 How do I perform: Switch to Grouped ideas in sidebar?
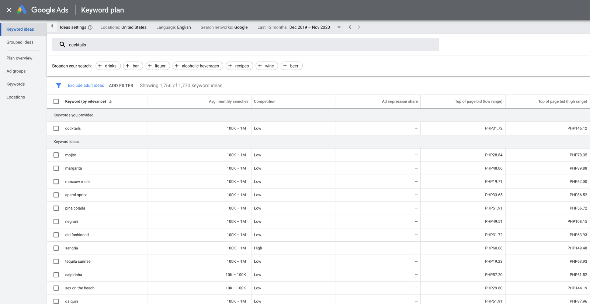point(20,42)
